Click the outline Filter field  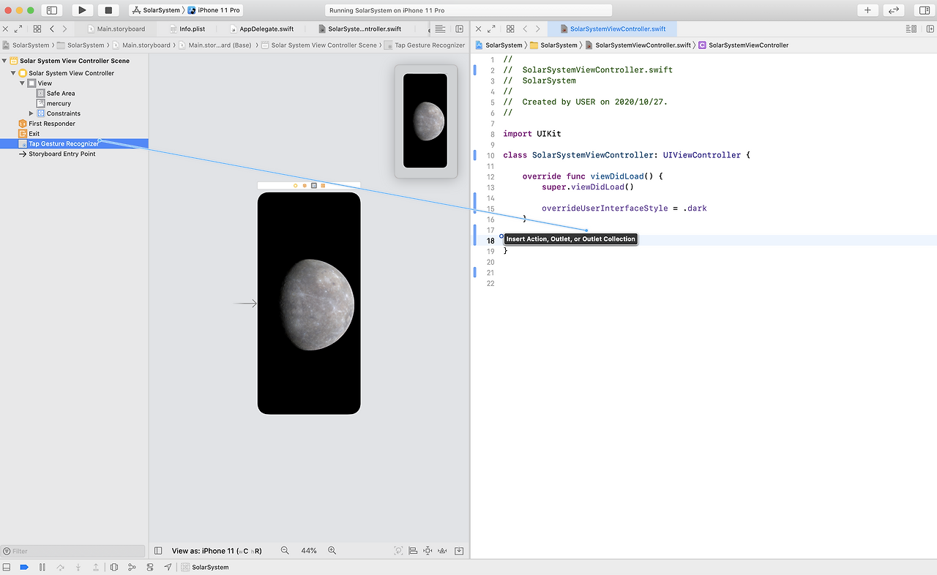(73, 551)
